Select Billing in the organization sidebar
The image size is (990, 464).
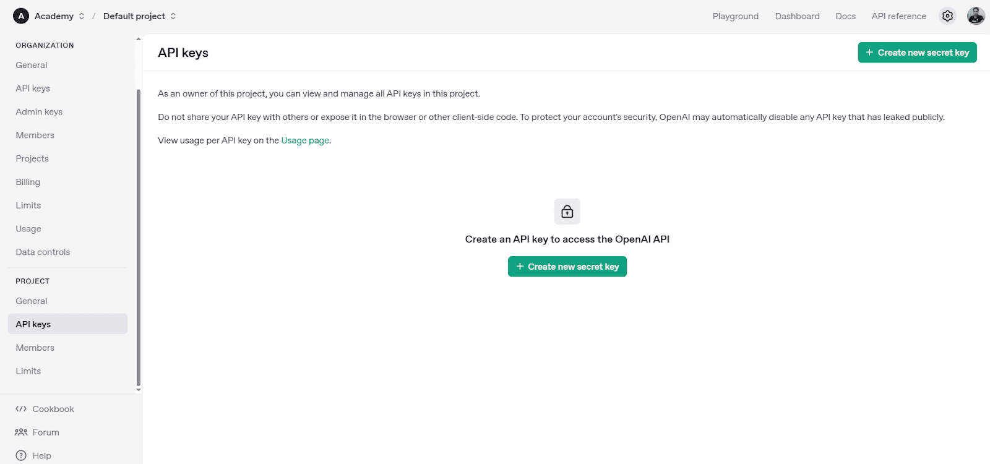27,181
